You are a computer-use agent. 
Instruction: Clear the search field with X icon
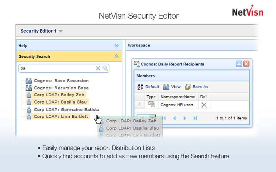coord(98,68)
